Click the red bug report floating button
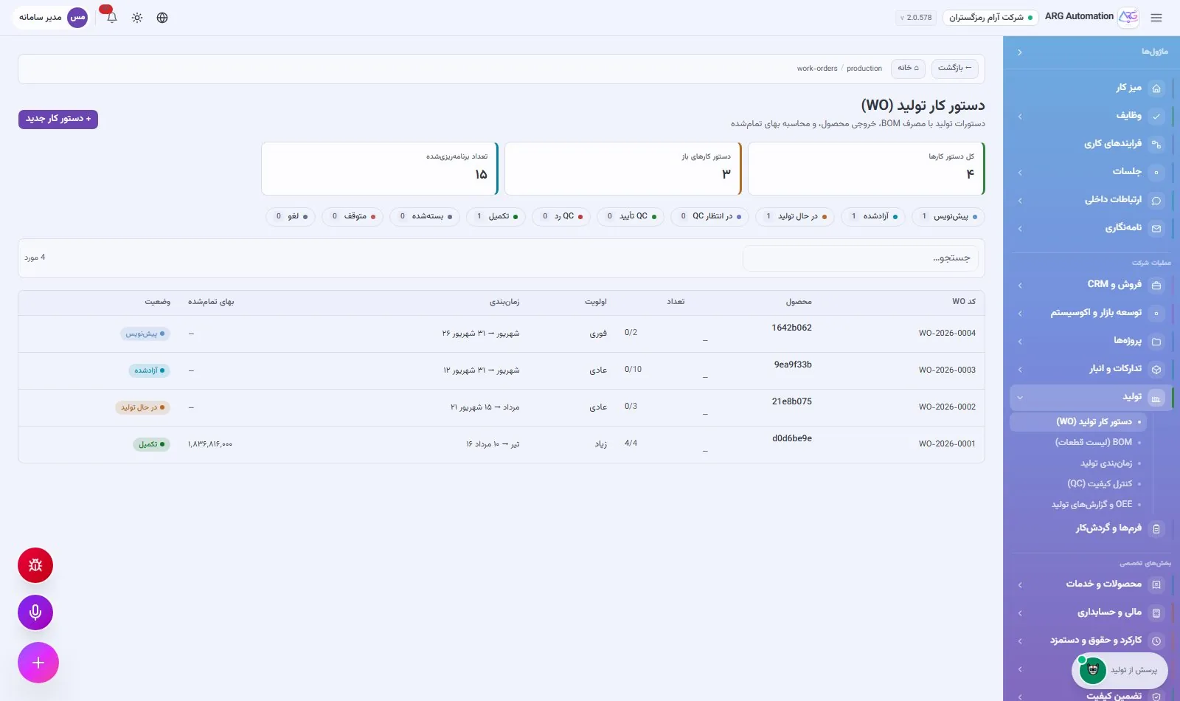 35,565
